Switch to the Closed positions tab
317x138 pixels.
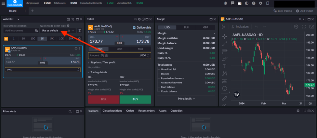click(112, 111)
